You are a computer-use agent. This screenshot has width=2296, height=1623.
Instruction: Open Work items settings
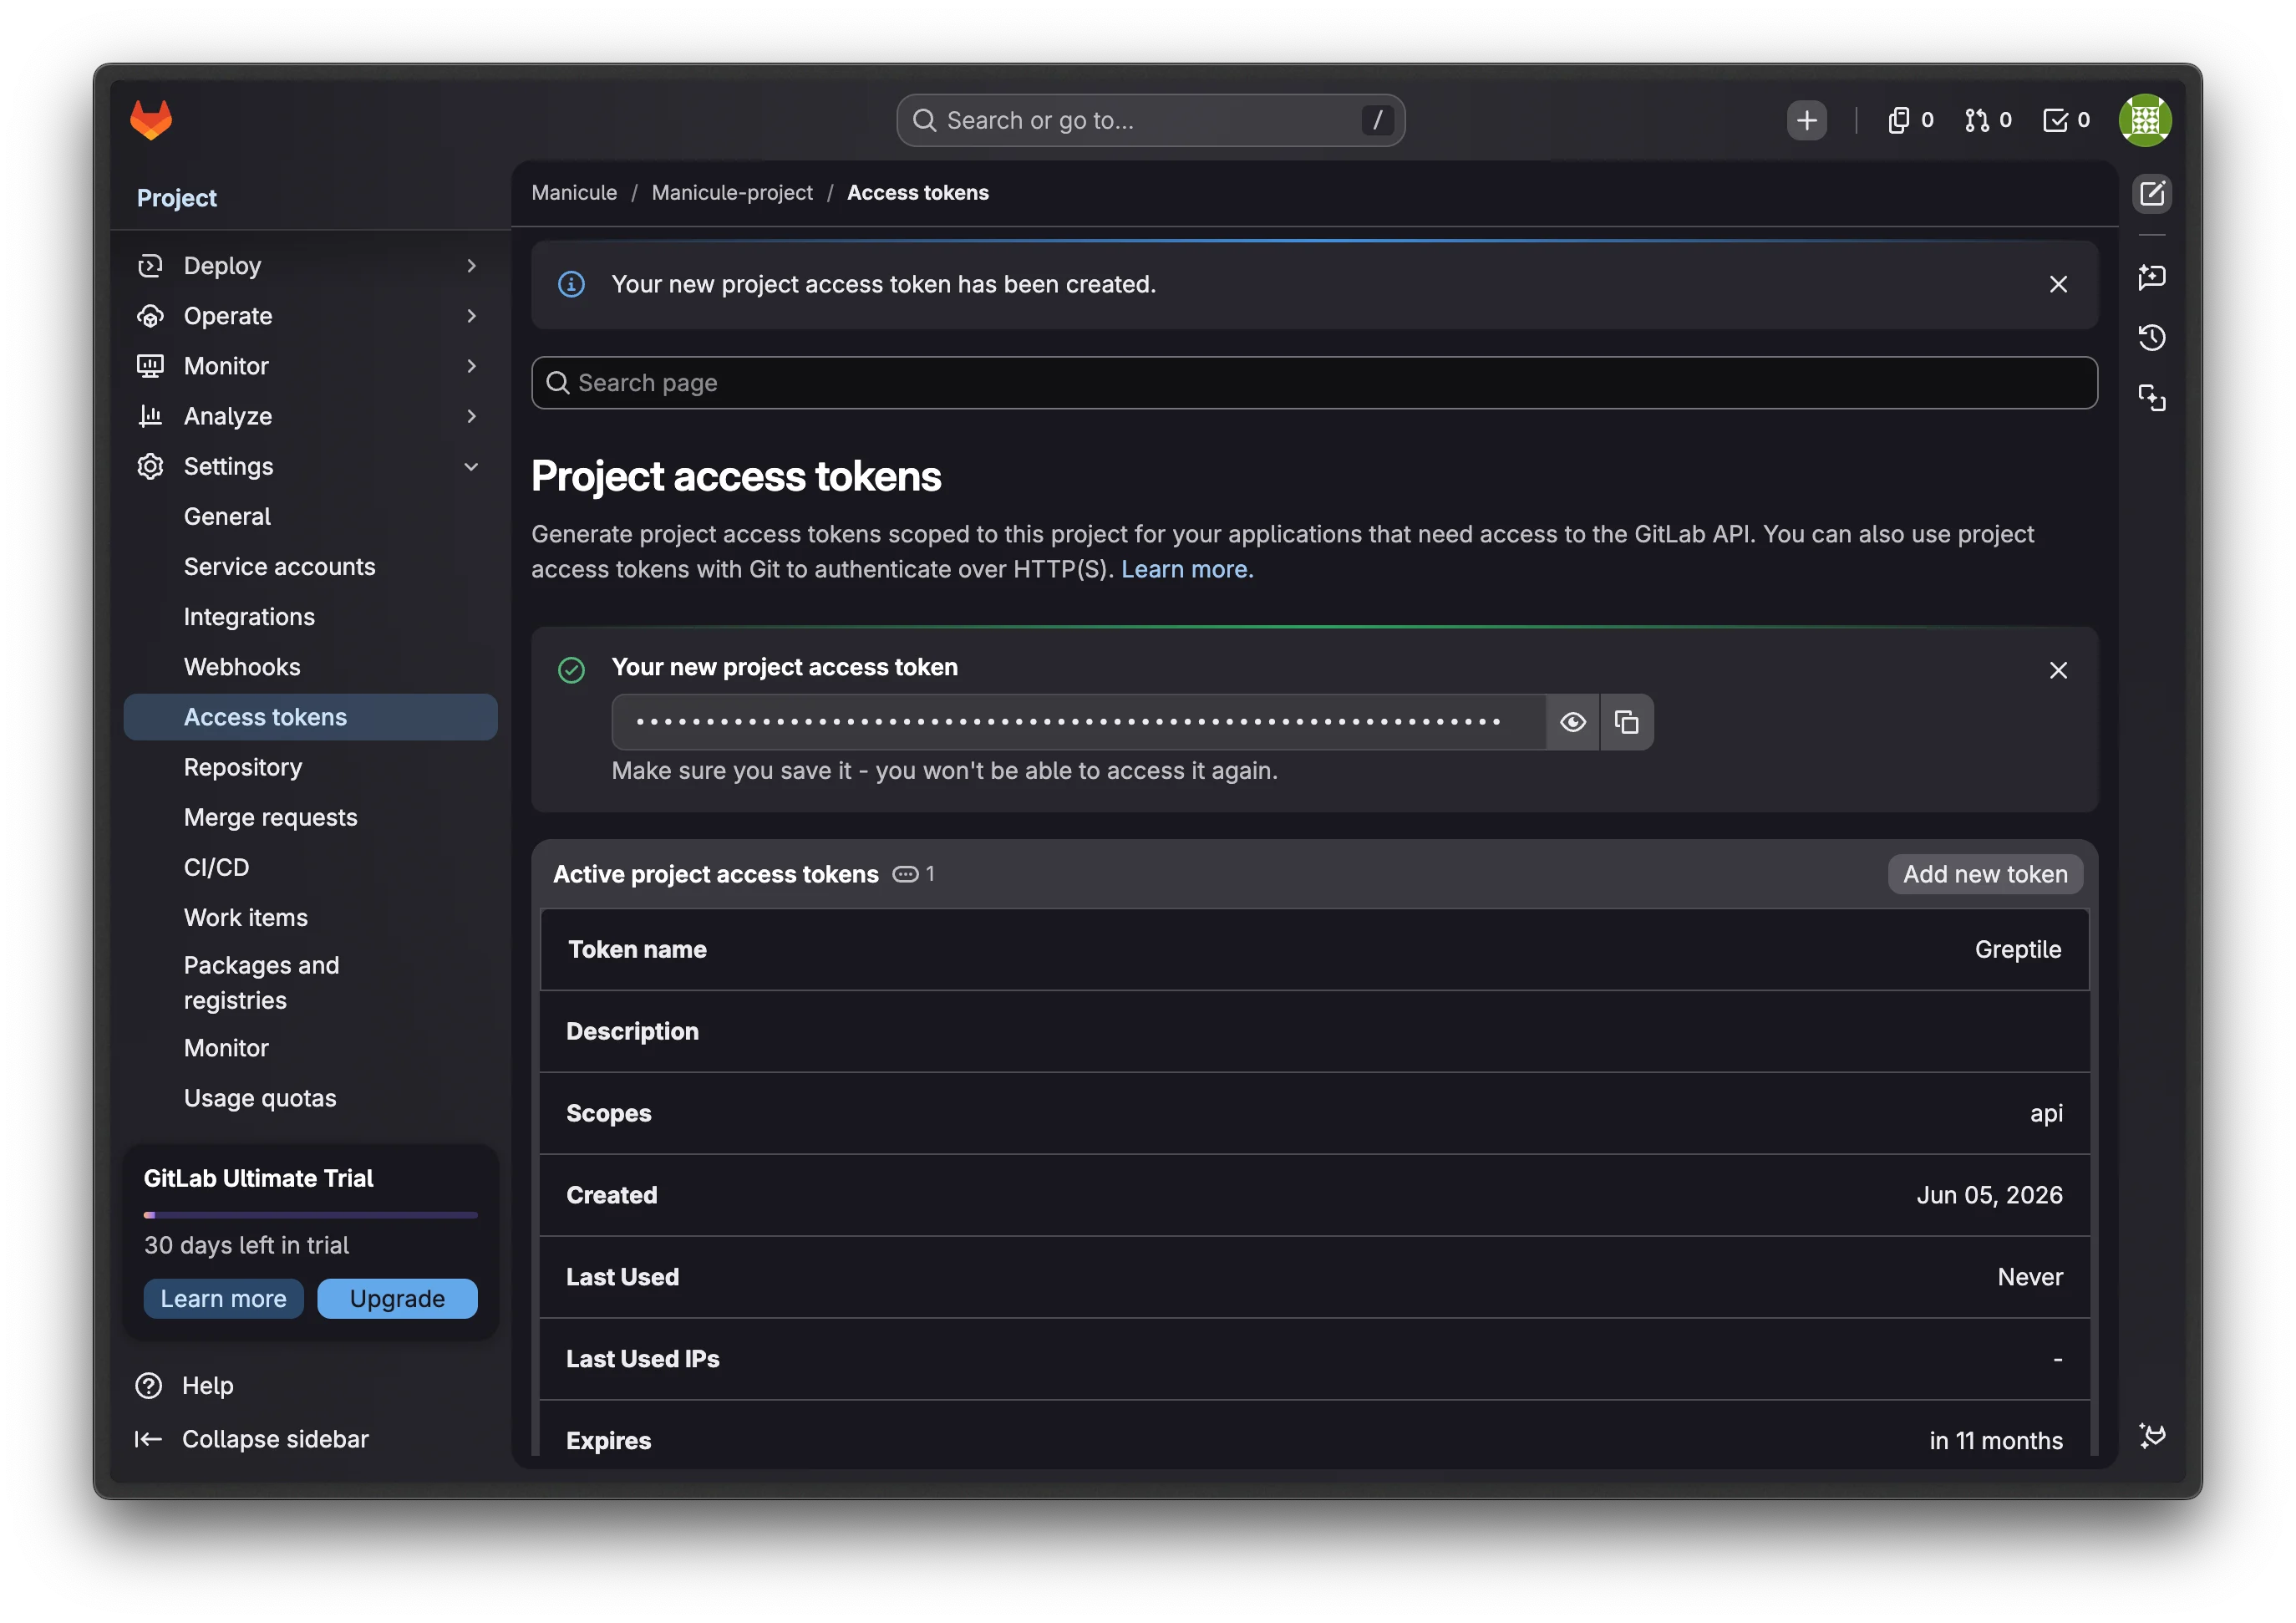(x=310, y=917)
